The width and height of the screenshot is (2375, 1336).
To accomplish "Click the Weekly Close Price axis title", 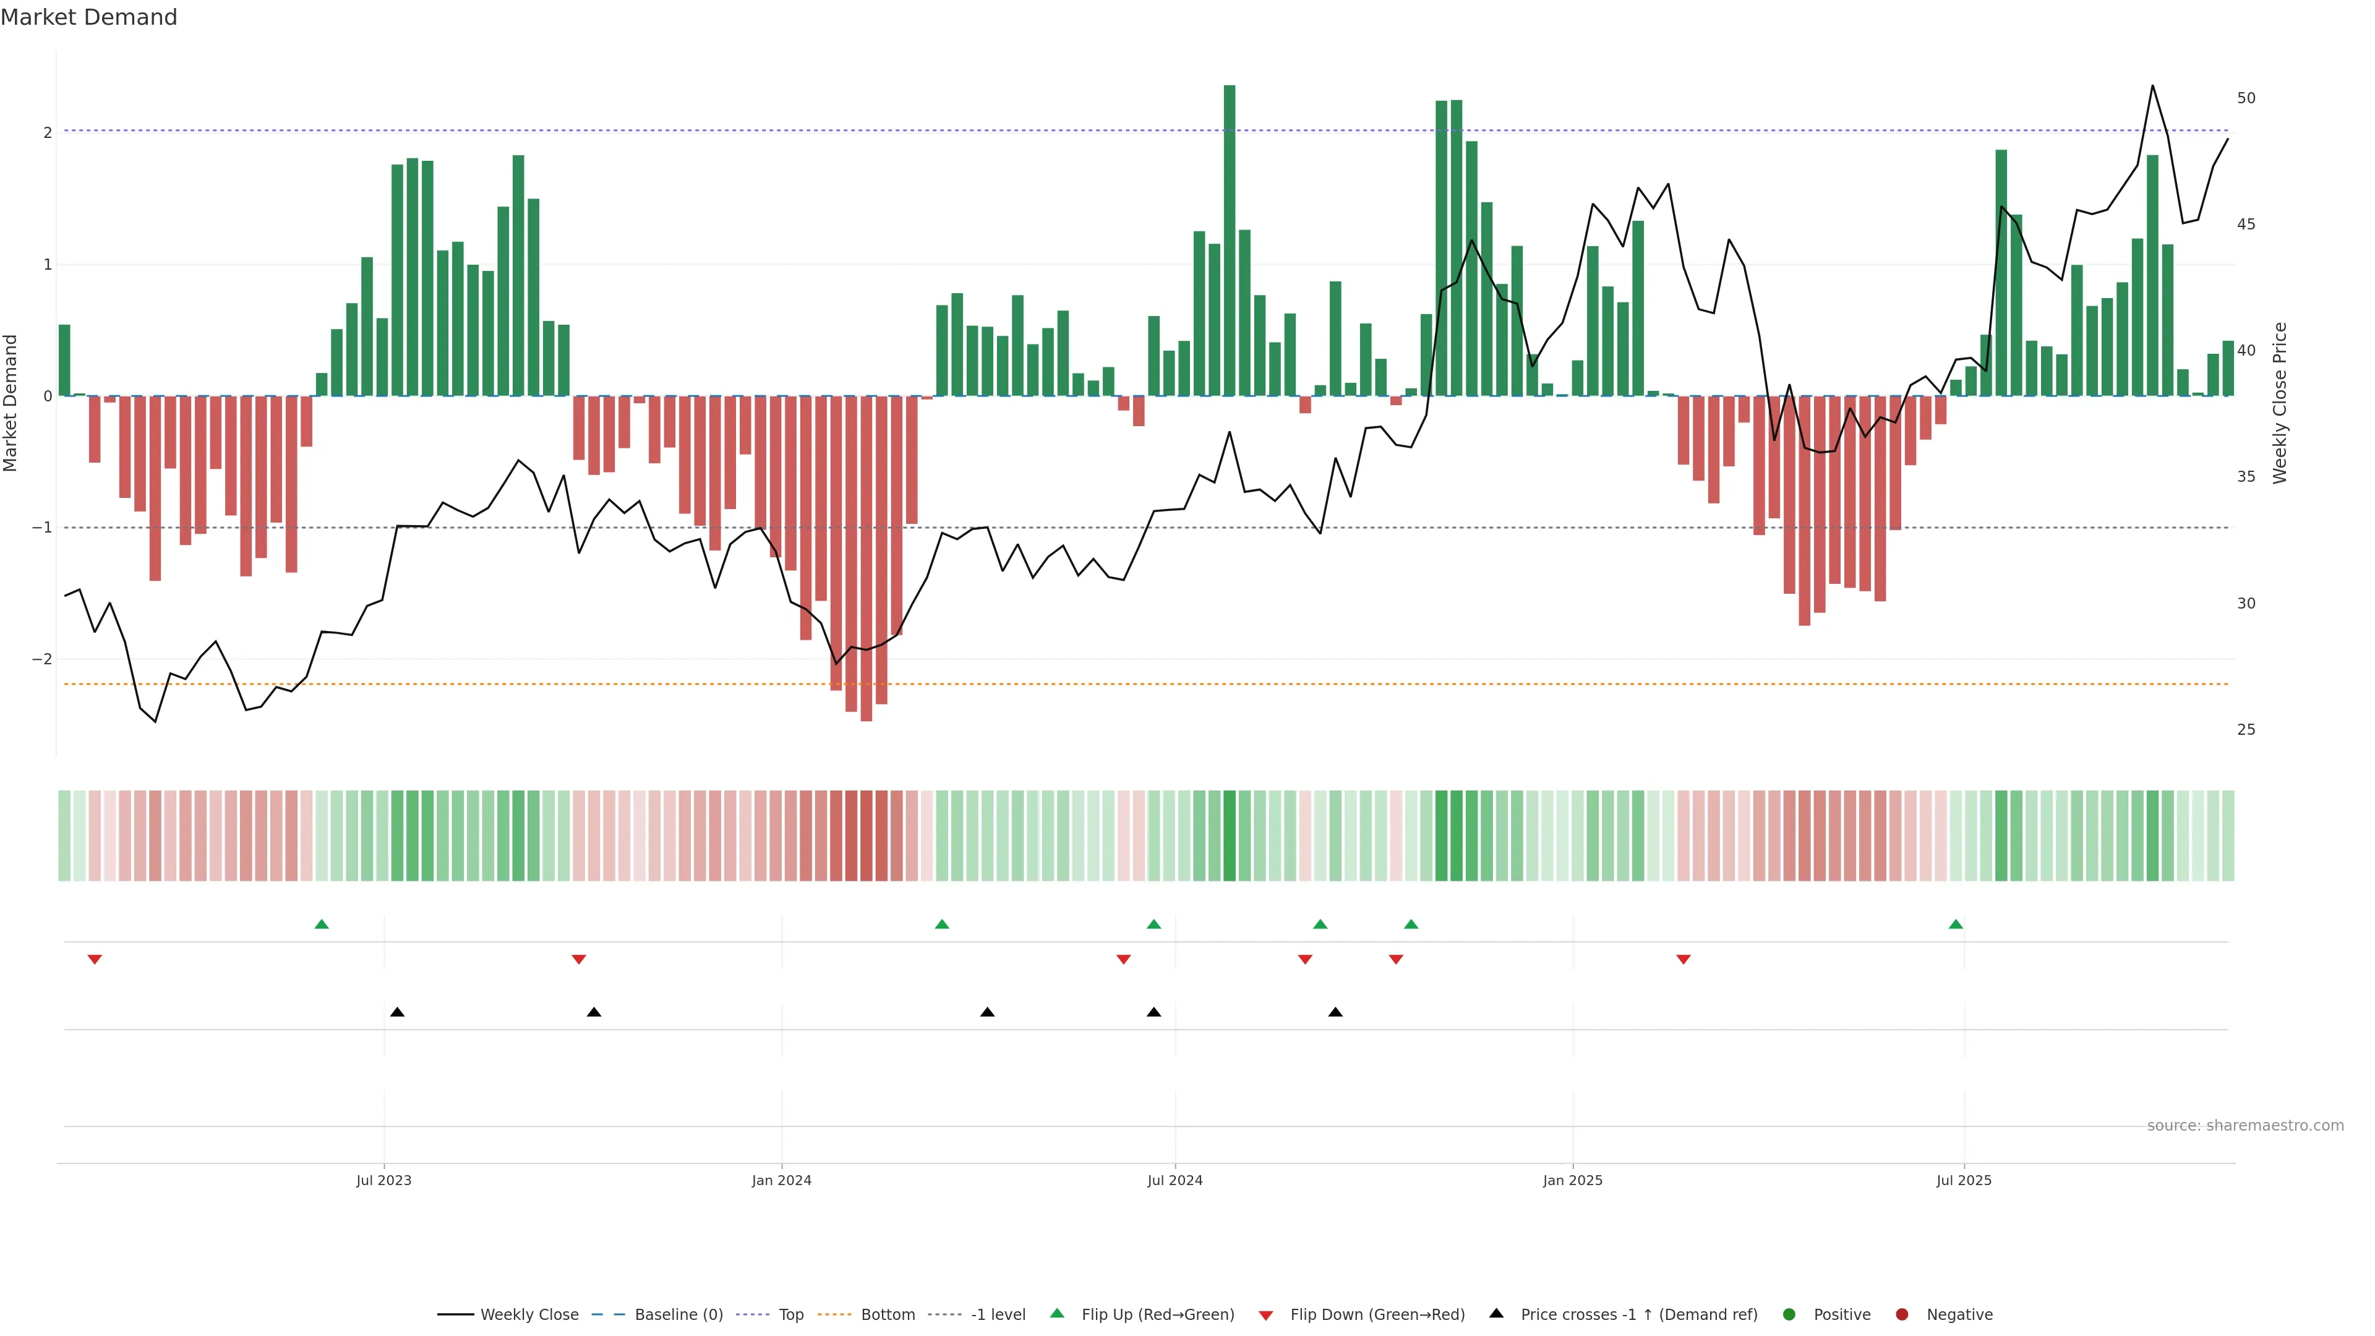I will [x=2280, y=403].
